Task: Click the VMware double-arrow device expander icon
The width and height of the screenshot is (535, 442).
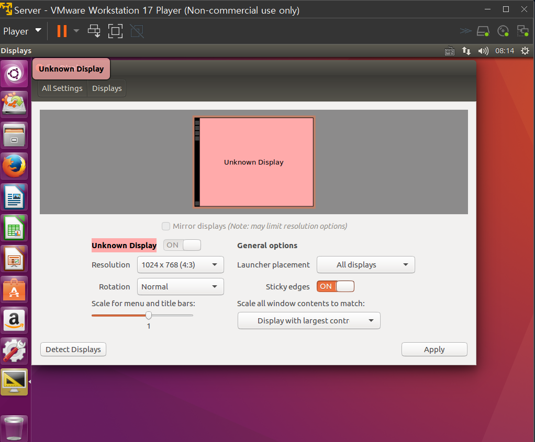Action: 465,31
